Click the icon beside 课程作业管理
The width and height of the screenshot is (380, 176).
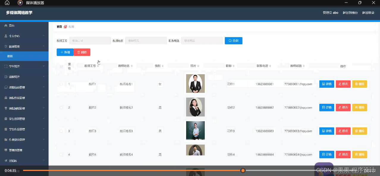pyautogui.click(x=6, y=98)
